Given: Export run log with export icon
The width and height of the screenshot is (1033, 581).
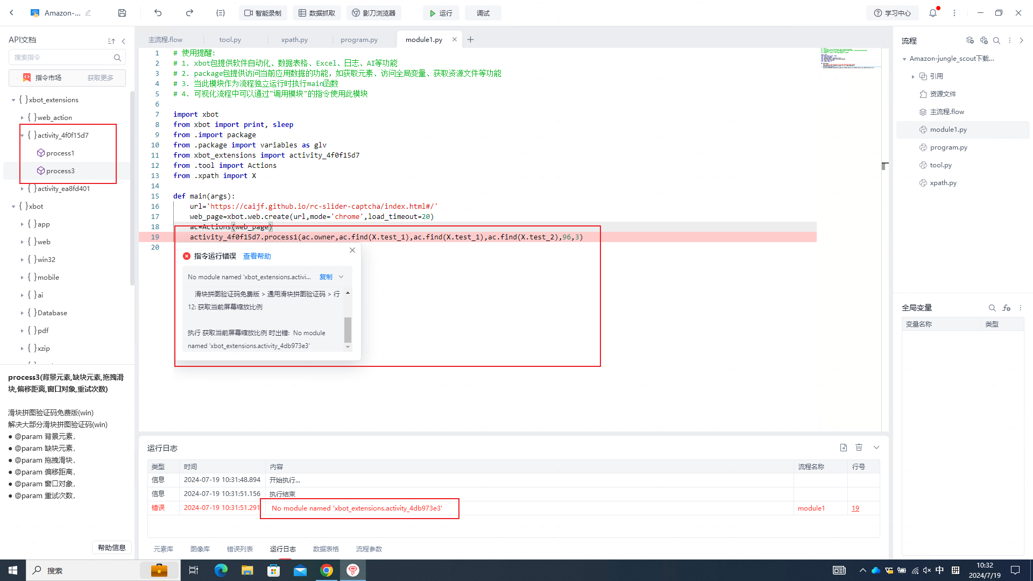Looking at the screenshot, I should [x=843, y=448].
